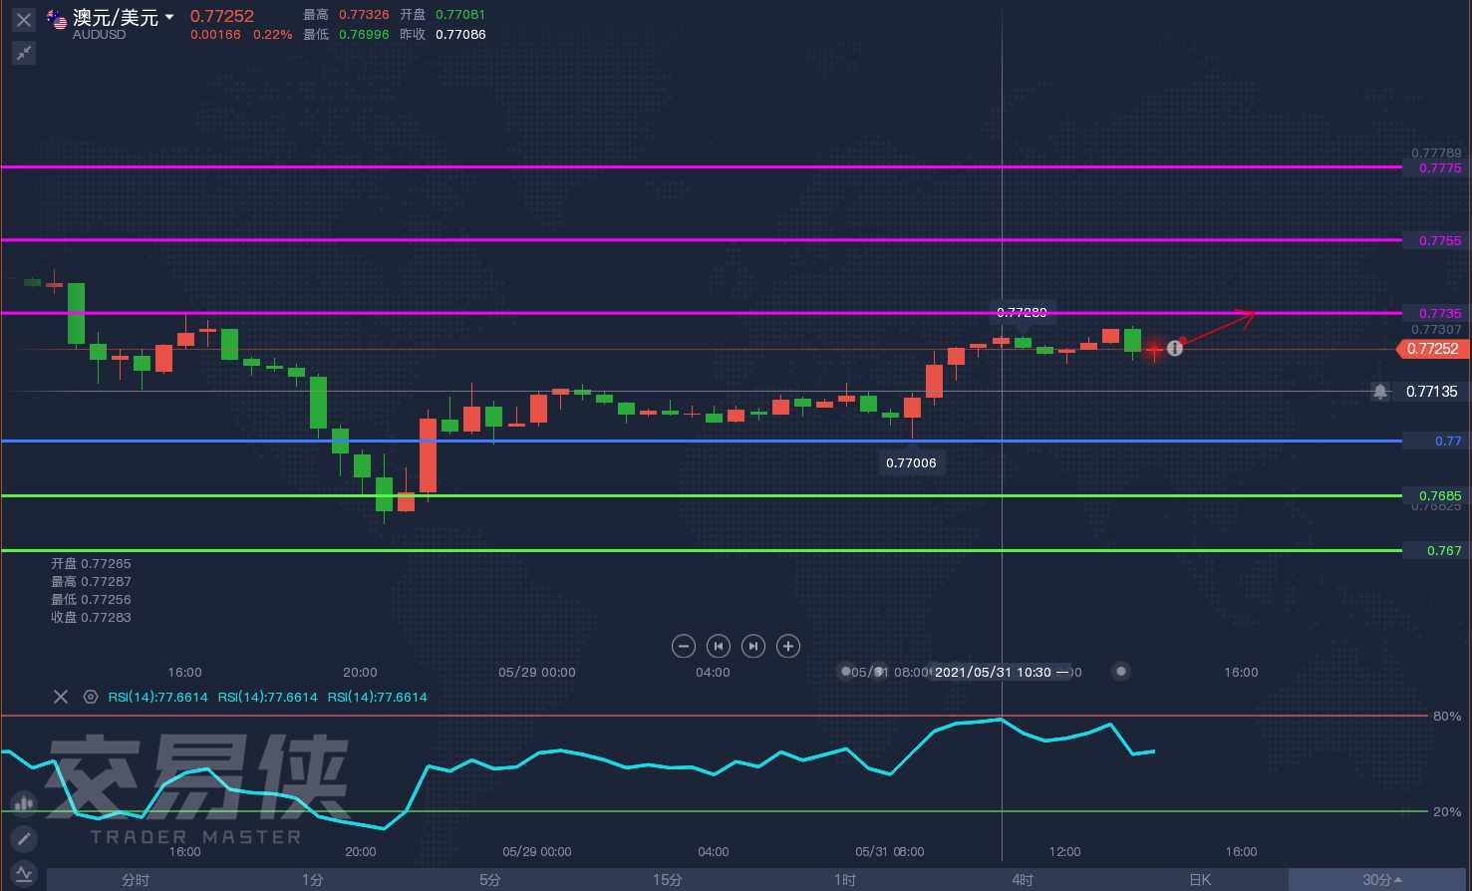Zoom out chart with minus button
Image resolution: width=1472 pixels, height=891 pixels.
point(684,646)
